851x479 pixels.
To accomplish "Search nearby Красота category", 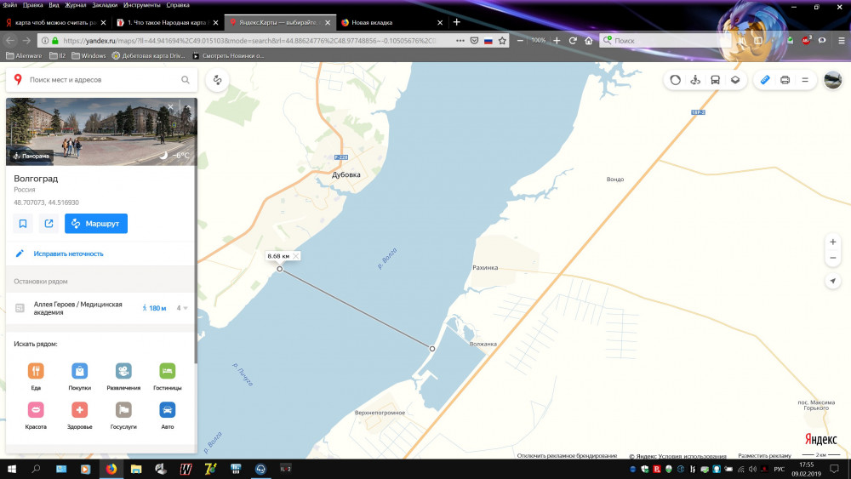I will [36, 415].
